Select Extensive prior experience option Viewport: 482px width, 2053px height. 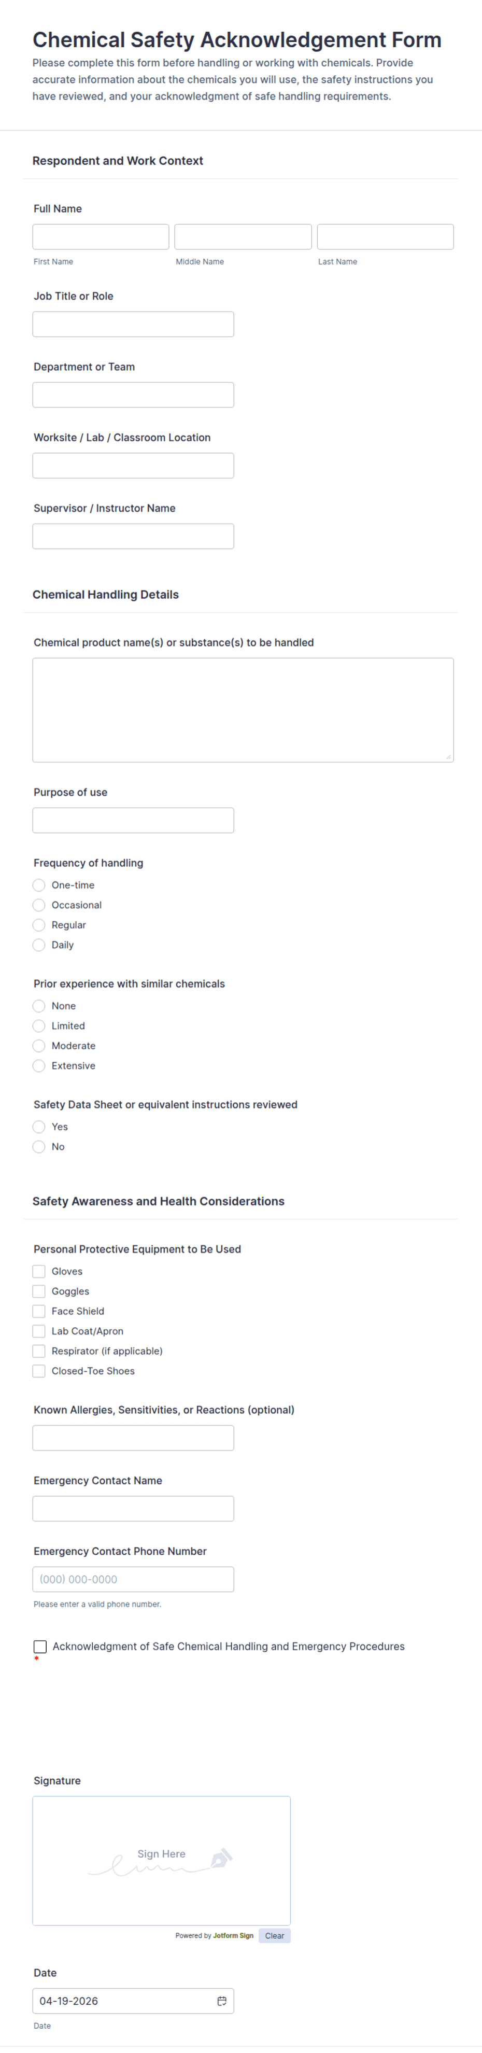tap(39, 1065)
